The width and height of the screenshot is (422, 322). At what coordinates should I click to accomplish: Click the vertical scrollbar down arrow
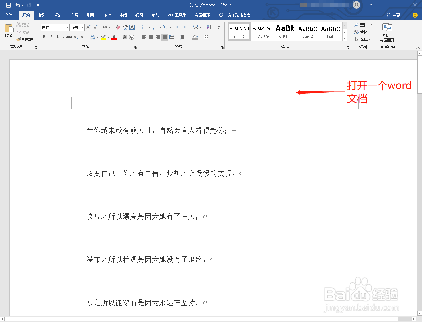click(419, 313)
